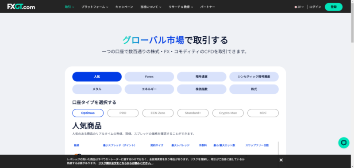Image resolution: width=354 pixels, height=168 pixels.
Task: Click the 最小/最大ロット数 column header
Action: [x=224, y=145]
